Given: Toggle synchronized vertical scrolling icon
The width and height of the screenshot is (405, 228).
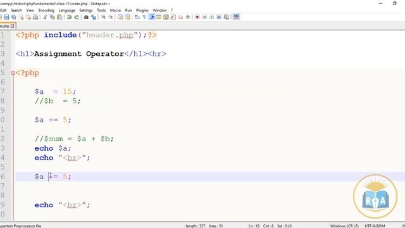Looking at the screenshot, I should (120, 17).
